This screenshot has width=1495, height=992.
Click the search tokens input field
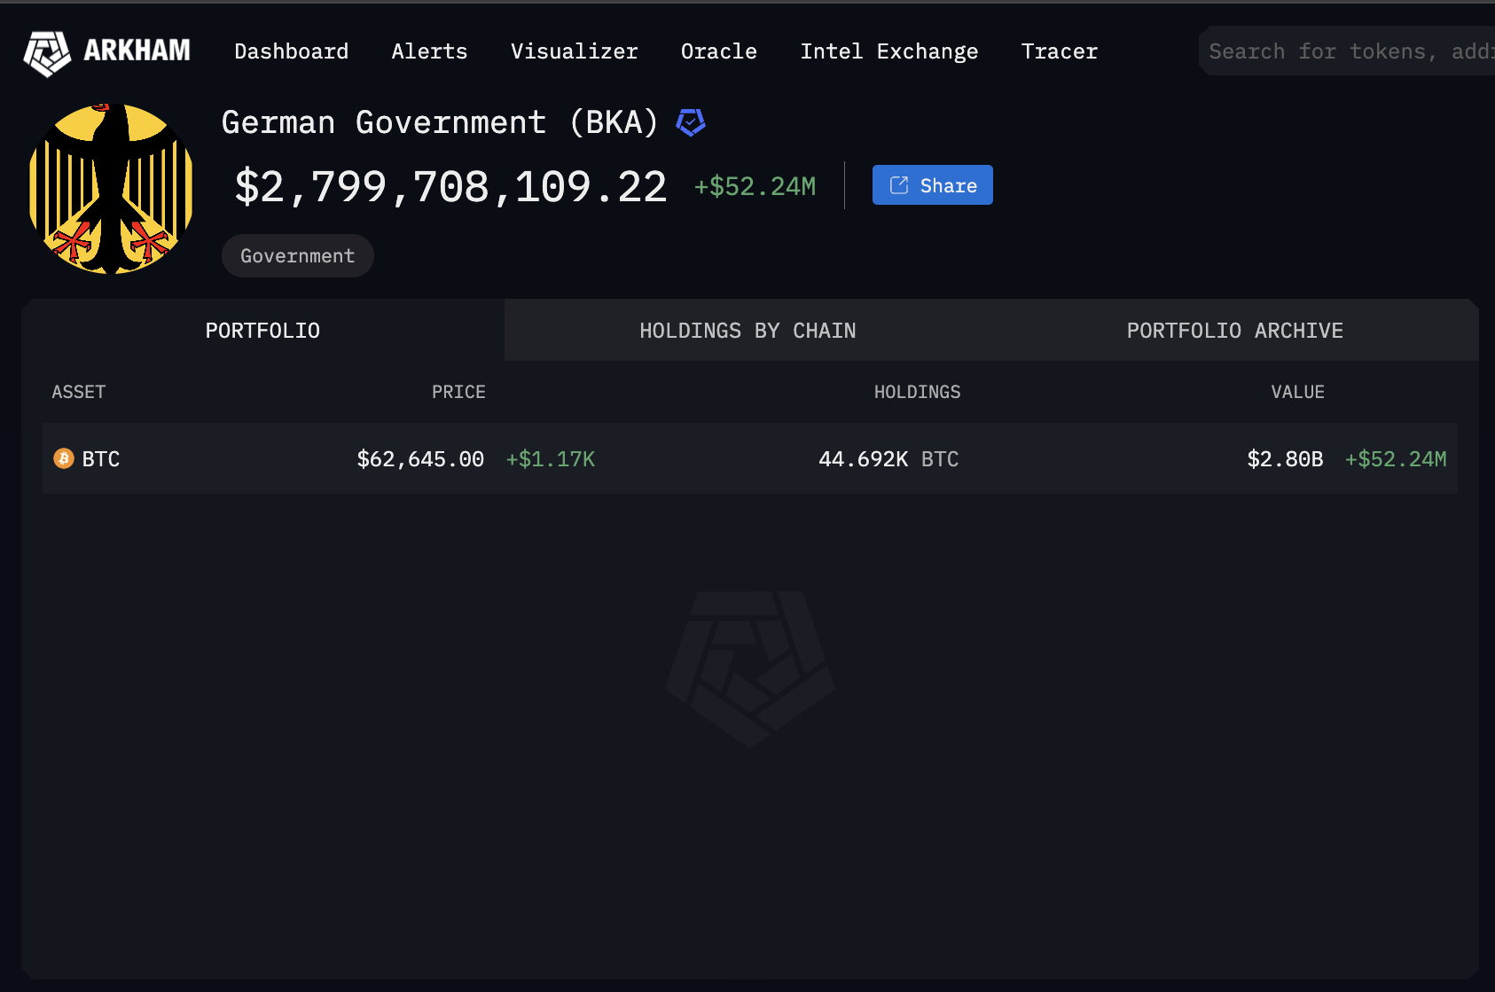coord(1348,51)
